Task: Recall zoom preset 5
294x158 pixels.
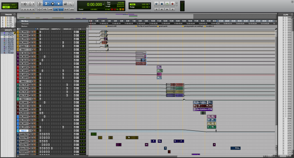Action: coord(34,9)
